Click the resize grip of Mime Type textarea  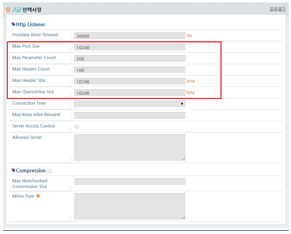(183, 218)
